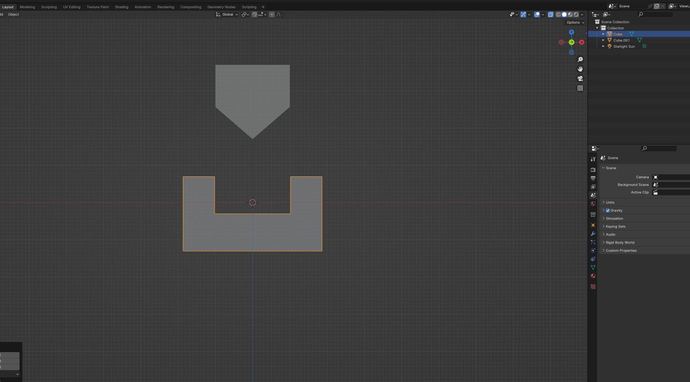
Task: Expand the Rigid Body World panel
Action: tap(620, 242)
